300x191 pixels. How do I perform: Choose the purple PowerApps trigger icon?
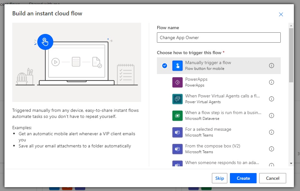click(177, 82)
